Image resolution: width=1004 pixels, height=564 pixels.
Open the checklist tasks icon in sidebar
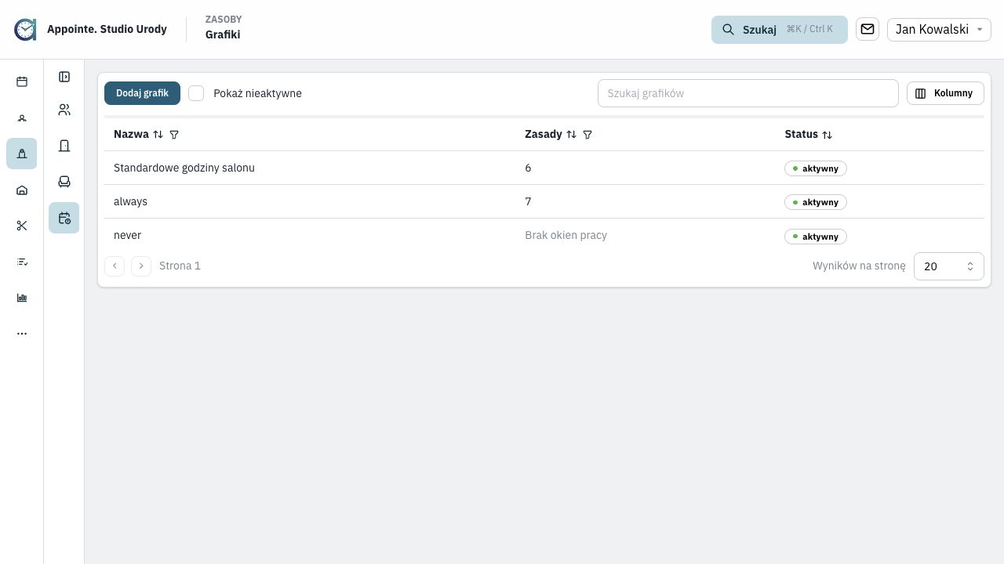22,262
